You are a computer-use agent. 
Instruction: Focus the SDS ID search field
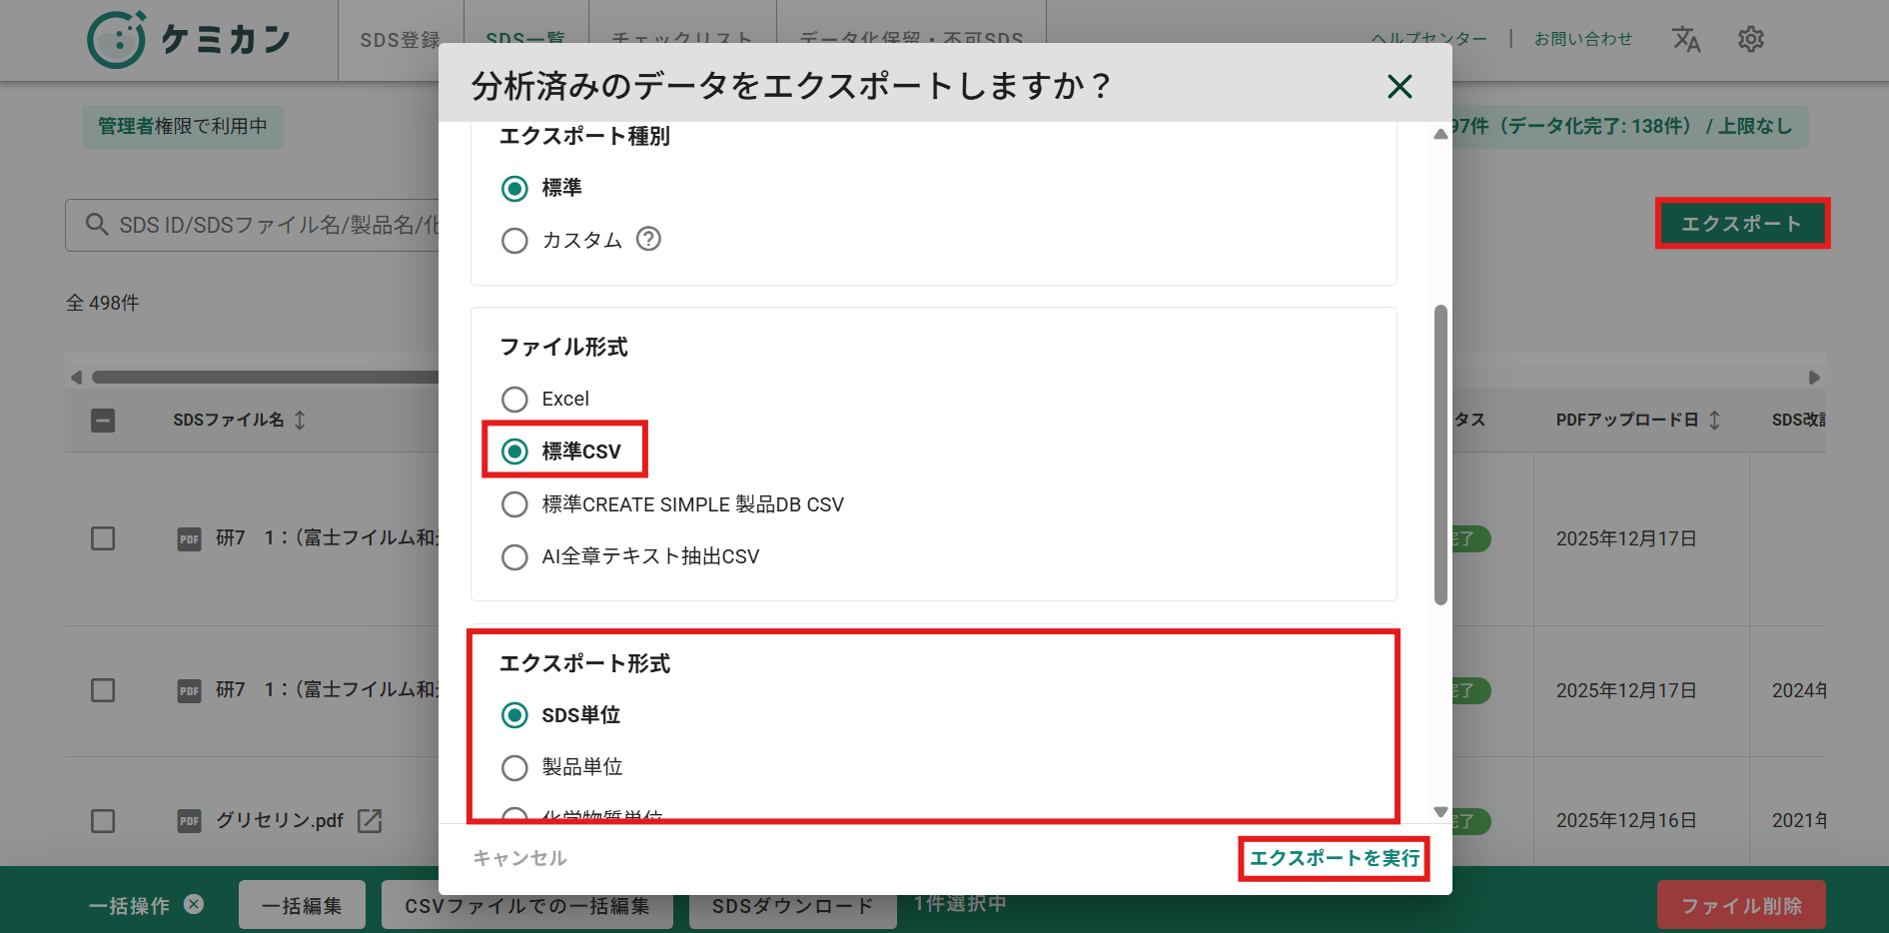pos(252,225)
